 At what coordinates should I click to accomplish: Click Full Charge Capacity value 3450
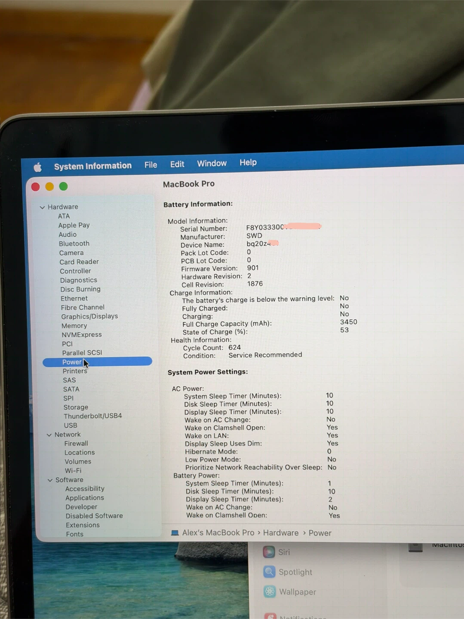click(x=348, y=322)
